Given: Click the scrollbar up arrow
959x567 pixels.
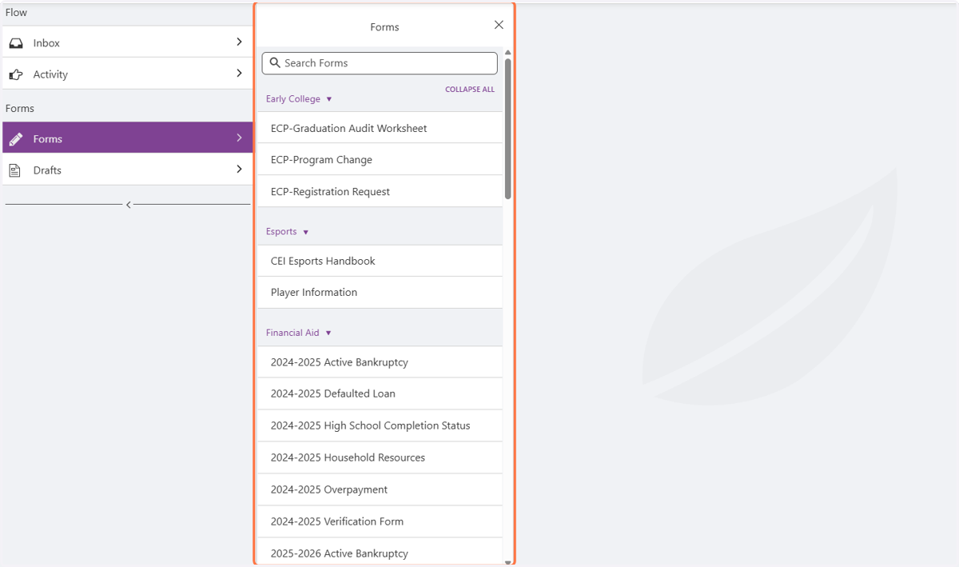Looking at the screenshot, I should click(507, 53).
